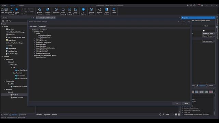219x123 pixels.
Task: Click the Analyze File icon
Action: (x=99, y=9)
